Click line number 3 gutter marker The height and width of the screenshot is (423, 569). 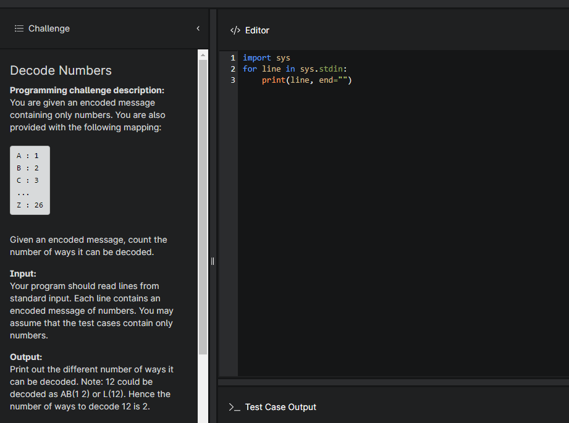point(232,80)
